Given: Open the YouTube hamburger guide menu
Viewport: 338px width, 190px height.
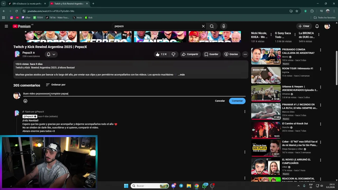Looking at the screenshot, I should coord(6,26).
